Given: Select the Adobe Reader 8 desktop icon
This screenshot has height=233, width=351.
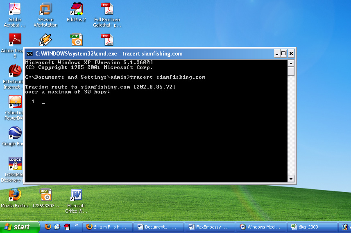Looking at the screenshot, I should tap(15, 45).
